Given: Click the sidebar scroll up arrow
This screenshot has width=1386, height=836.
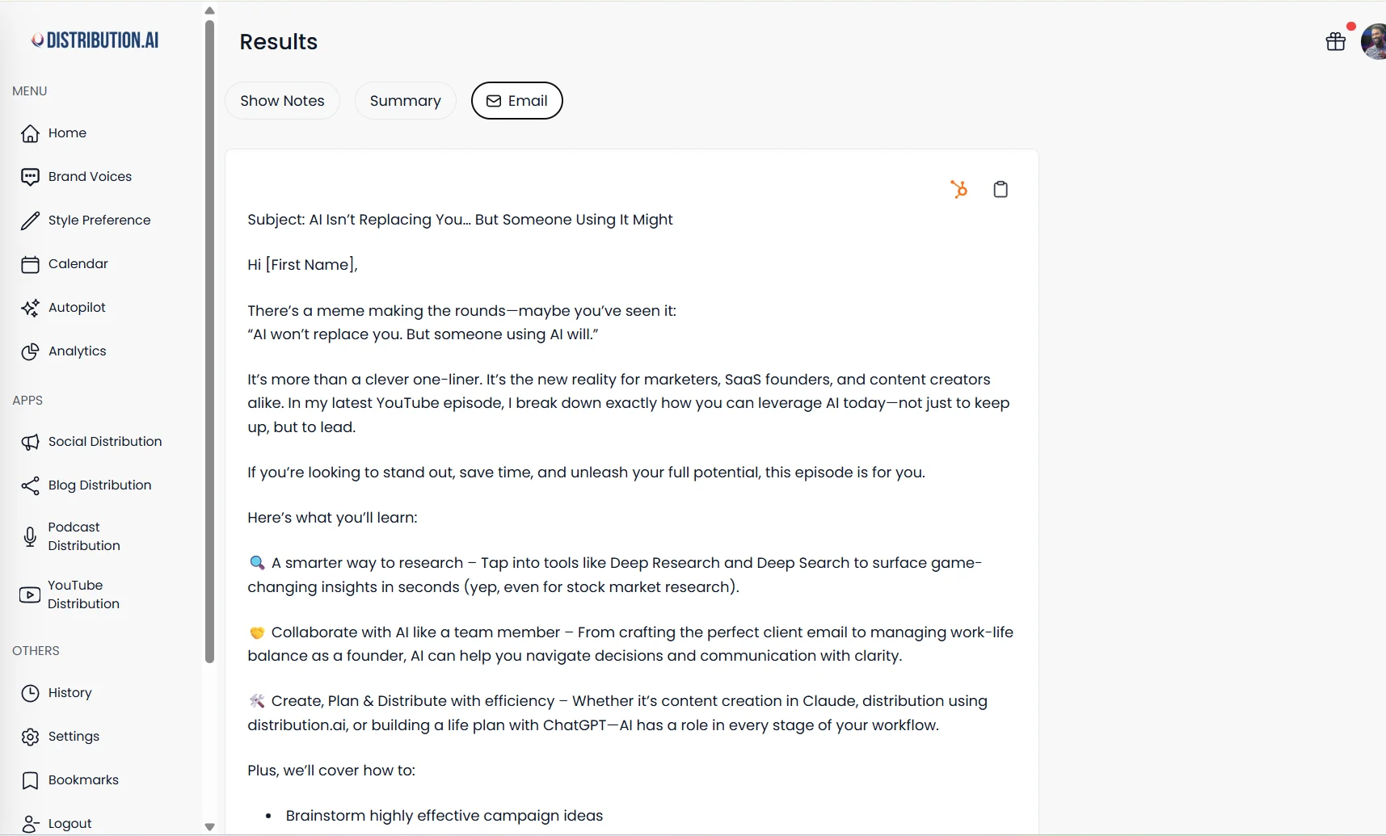Looking at the screenshot, I should click(210, 11).
